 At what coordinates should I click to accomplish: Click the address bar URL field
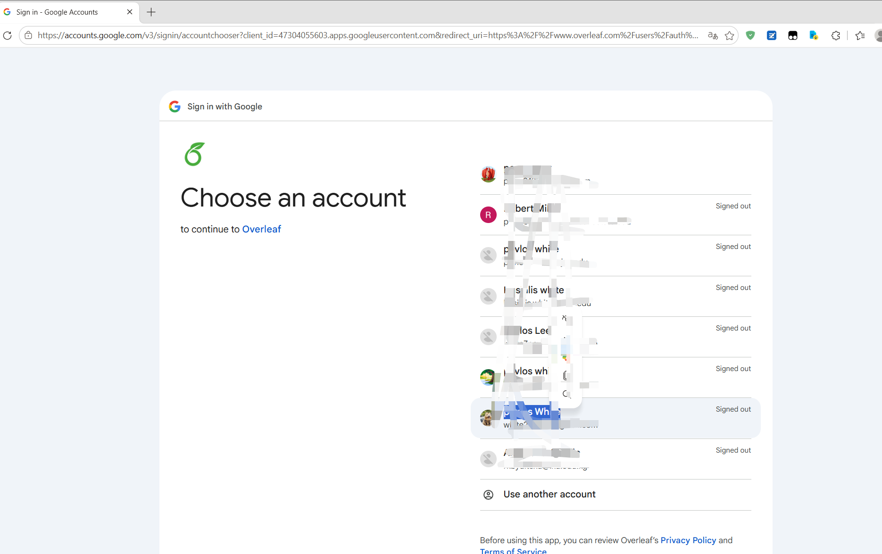tap(368, 35)
